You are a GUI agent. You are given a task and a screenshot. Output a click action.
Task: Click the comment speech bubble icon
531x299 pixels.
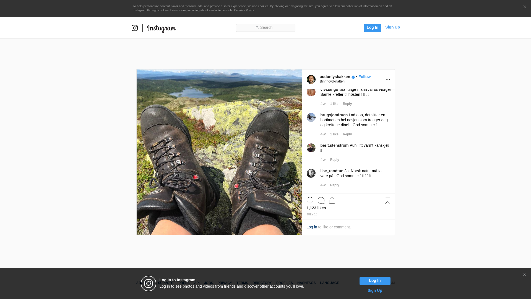(321, 200)
